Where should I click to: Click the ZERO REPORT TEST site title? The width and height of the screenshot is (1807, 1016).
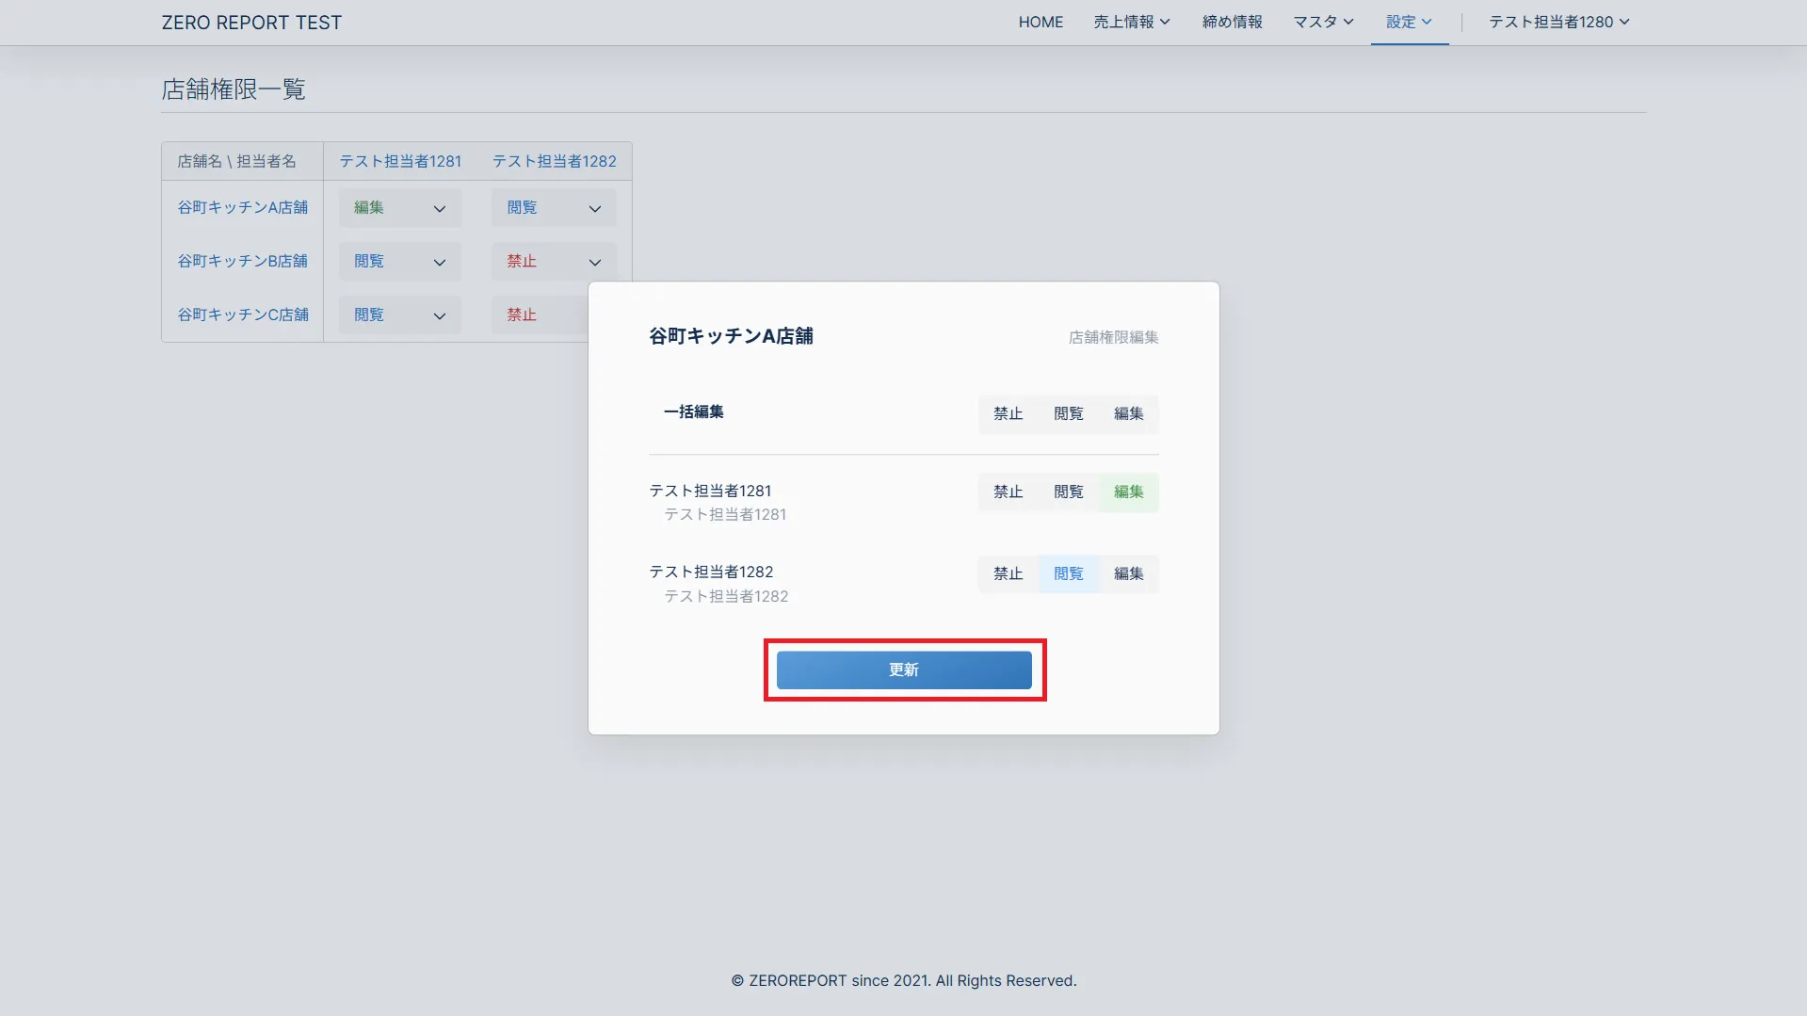251,23
